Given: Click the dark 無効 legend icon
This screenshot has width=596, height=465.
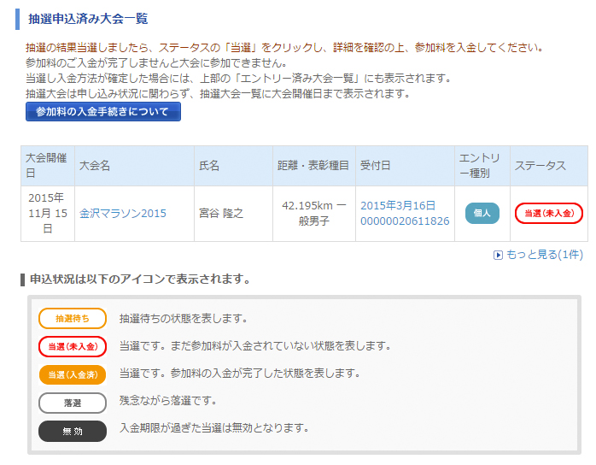Looking at the screenshot, I should pos(73,431).
